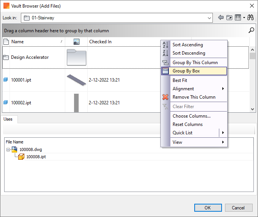Sort by the Name column header
Screen dimensions: 258x217
37,42
